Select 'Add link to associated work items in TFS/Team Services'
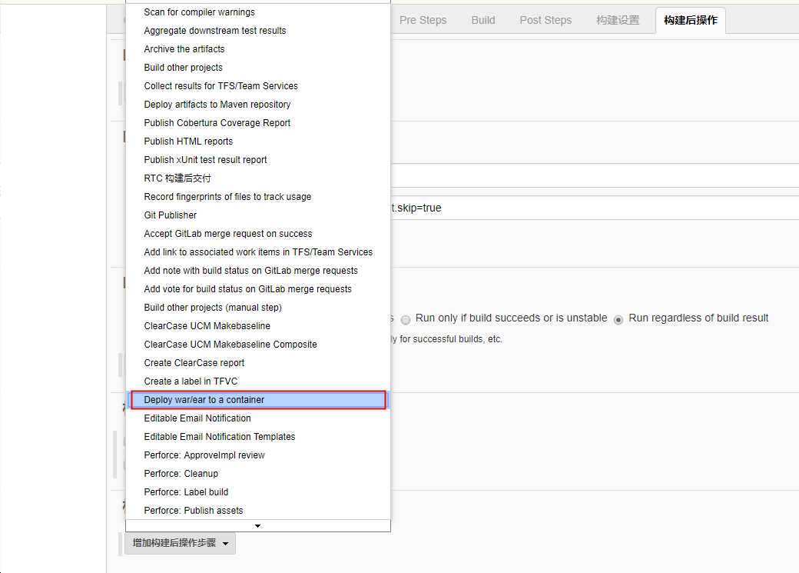Screen dimensions: 799x573 point(258,252)
